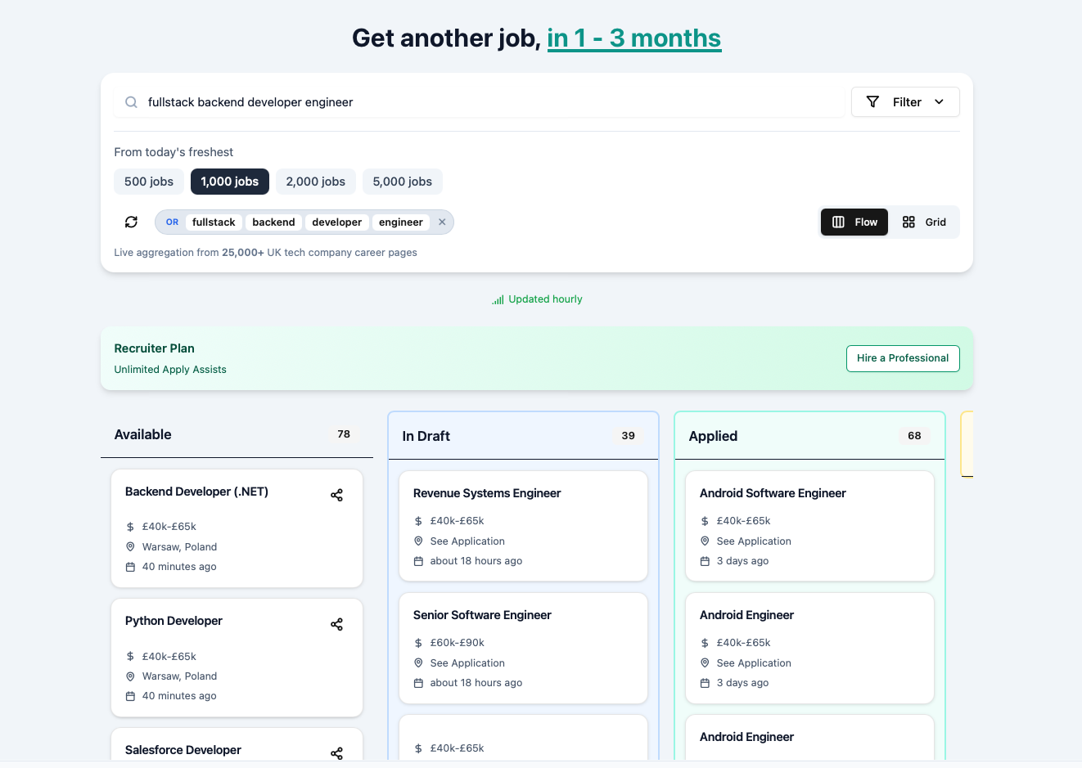Open the In Draft column header

pyautogui.click(x=426, y=436)
